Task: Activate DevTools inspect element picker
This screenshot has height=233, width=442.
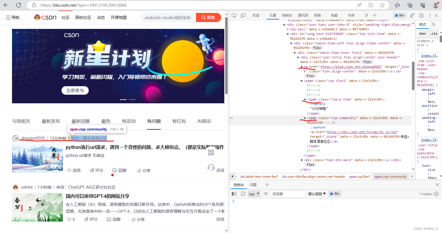Action: point(234,15)
